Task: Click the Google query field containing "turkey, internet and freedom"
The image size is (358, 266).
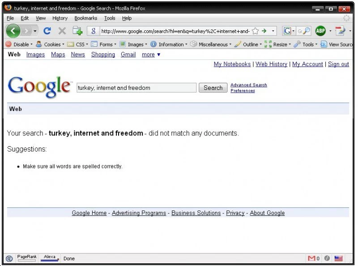Action: click(136, 88)
